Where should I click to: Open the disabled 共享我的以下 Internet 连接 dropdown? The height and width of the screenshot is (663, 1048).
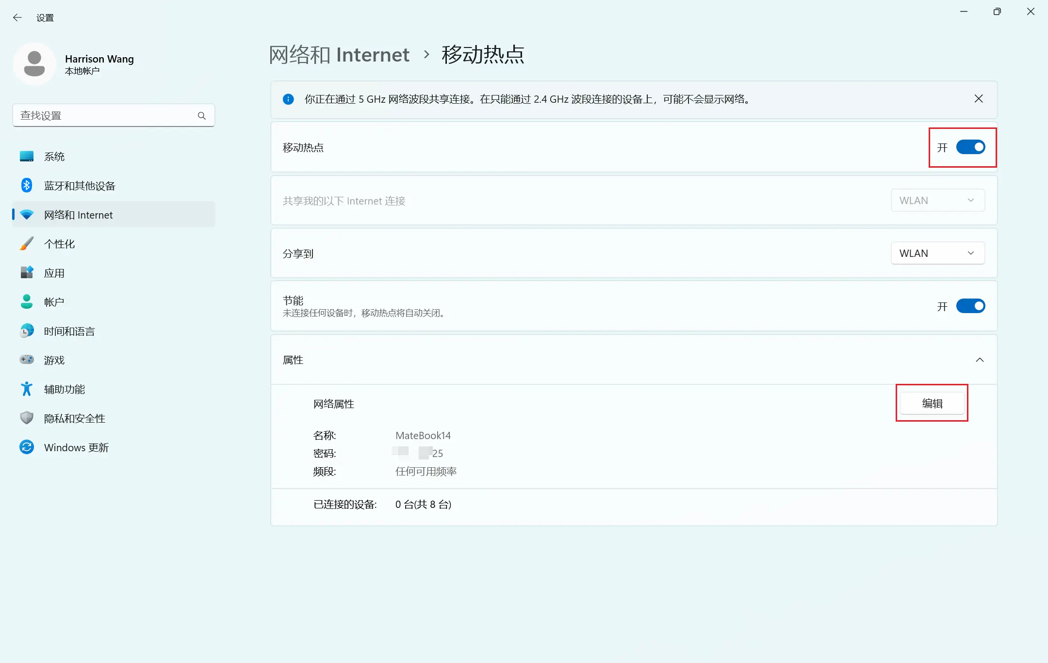[x=938, y=201]
